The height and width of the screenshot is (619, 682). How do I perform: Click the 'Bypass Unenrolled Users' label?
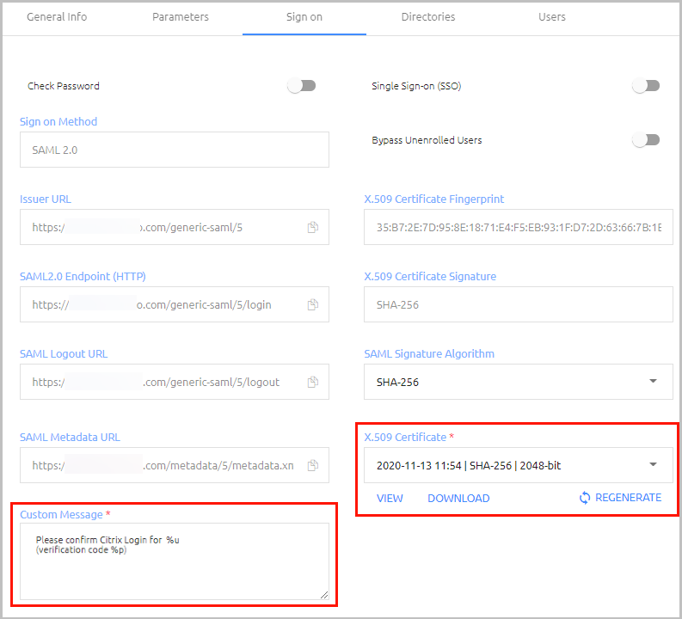click(x=427, y=140)
